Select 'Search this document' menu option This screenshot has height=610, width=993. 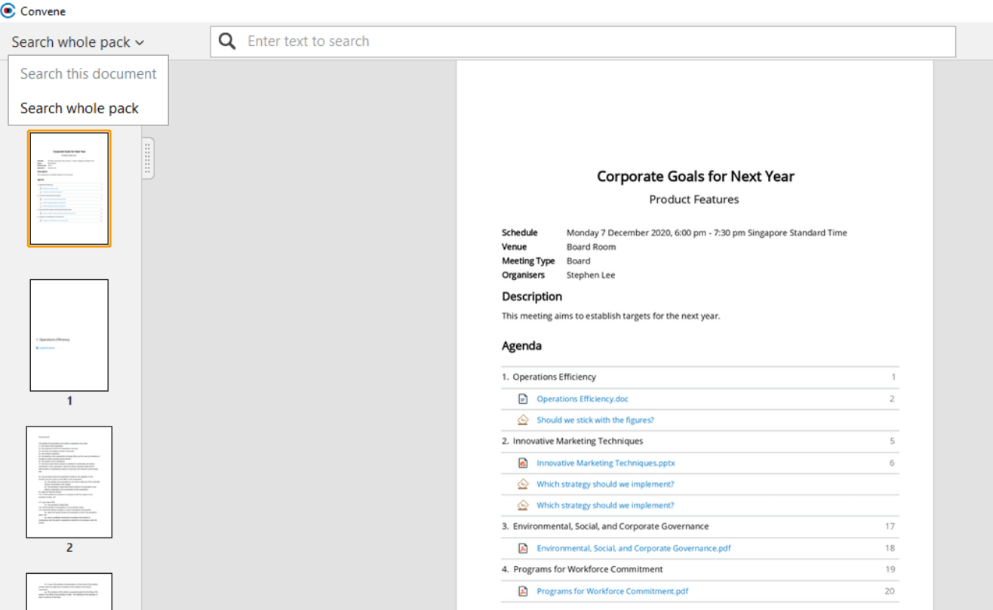coord(88,74)
